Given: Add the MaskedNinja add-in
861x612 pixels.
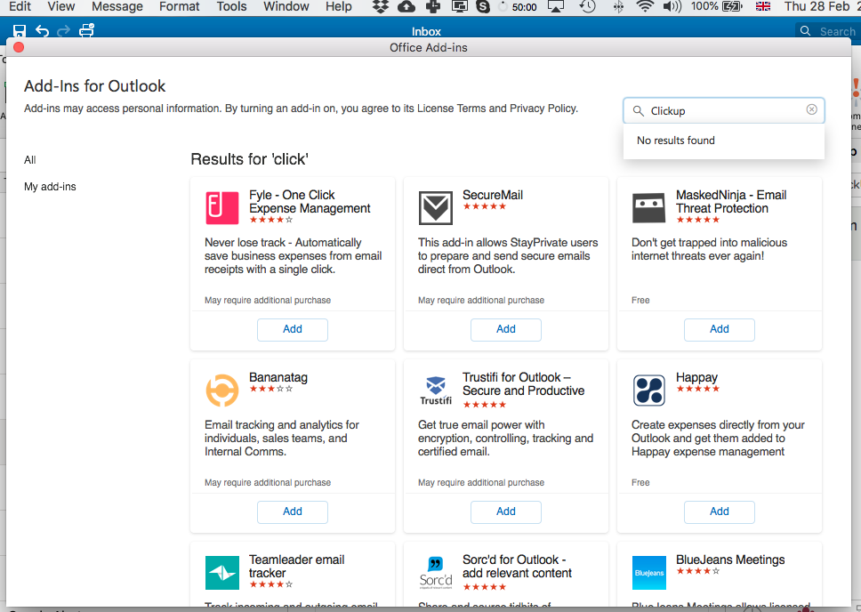Looking at the screenshot, I should 720,329.
